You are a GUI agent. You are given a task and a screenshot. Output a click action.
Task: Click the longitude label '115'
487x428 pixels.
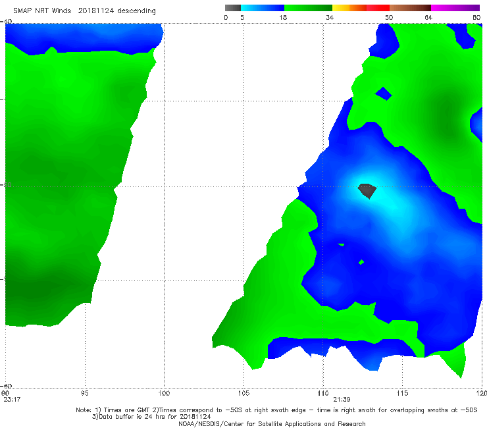tap(403, 393)
